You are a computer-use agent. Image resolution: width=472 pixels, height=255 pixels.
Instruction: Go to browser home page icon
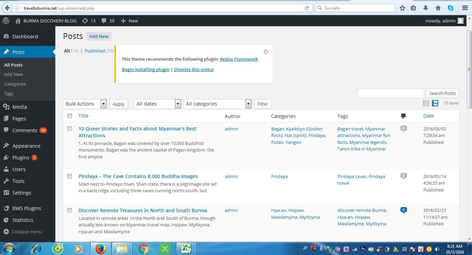[x=438, y=8]
